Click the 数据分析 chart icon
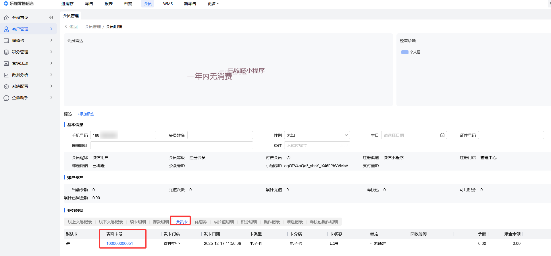The width and height of the screenshot is (551, 256). pyautogui.click(x=6, y=75)
